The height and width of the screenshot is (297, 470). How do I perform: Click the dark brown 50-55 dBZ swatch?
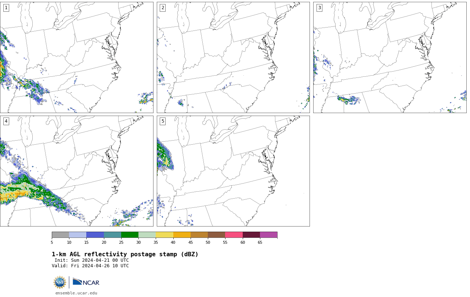click(217, 235)
